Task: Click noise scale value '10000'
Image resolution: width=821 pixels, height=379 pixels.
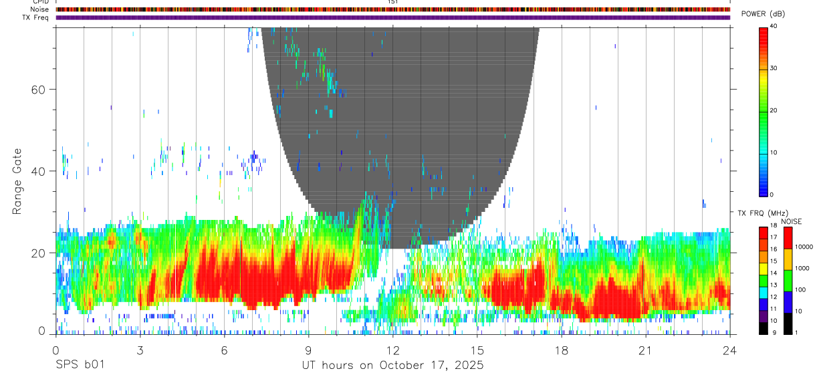Action: click(x=804, y=247)
